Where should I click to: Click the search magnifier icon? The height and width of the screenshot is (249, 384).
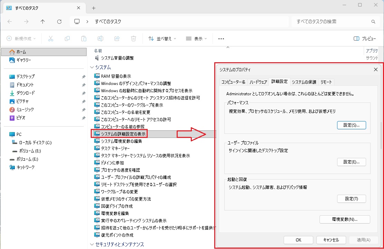373,21
